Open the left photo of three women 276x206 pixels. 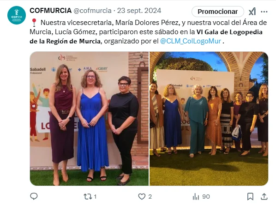(89, 119)
